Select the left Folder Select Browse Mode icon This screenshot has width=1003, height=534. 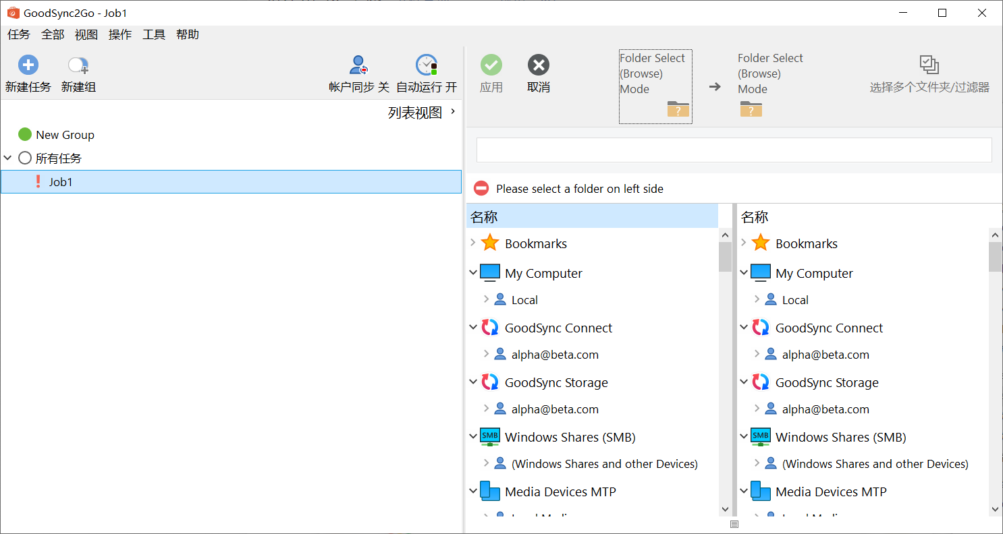(678, 109)
